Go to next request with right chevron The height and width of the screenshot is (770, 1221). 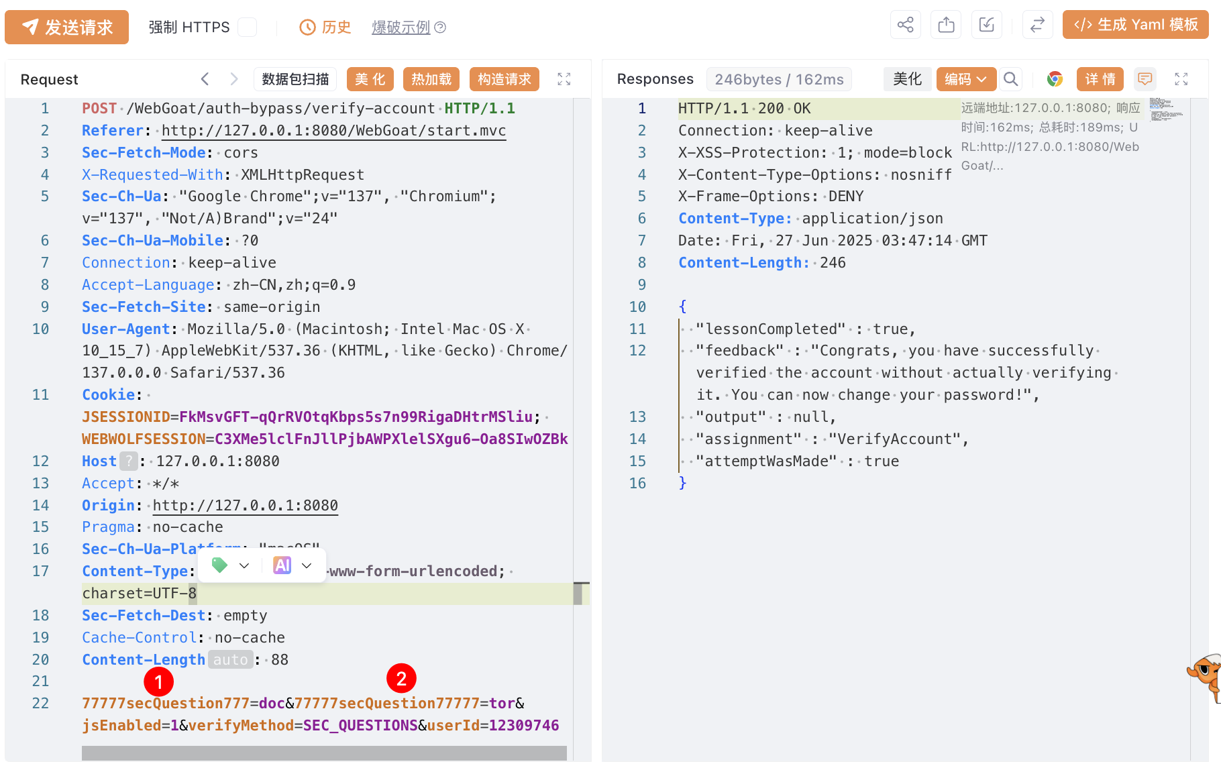pos(233,79)
